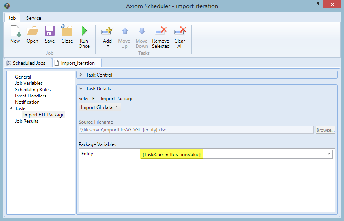Clear All tasks from the job
This screenshot has height=221, width=344.
pos(180,31)
